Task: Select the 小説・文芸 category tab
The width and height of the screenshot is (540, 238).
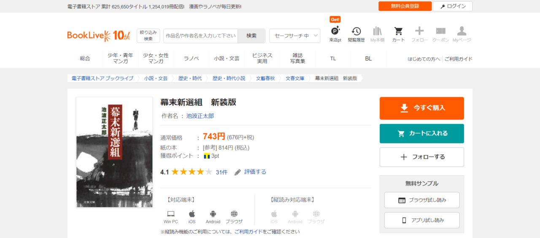Action: tap(227, 58)
